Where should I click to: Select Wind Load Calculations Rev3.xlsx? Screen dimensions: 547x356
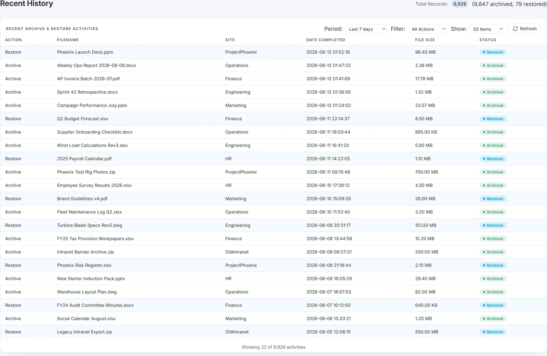point(92,146)
